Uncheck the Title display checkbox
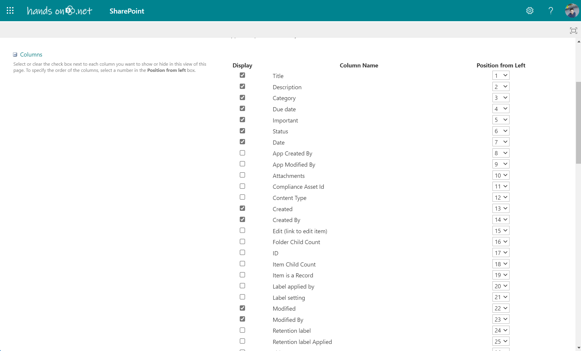Viewport: 581px width, 351px height. click(242, 75)
